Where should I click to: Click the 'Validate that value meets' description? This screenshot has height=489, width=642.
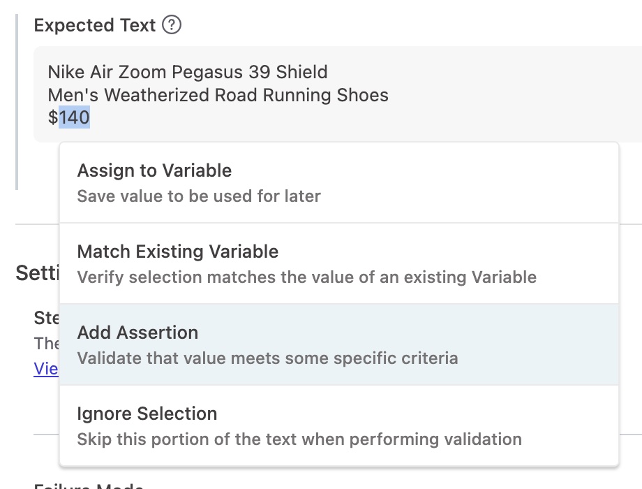click(267, 358)
